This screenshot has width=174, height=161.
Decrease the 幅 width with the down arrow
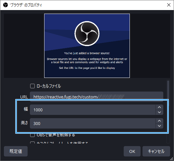point(159,112)
